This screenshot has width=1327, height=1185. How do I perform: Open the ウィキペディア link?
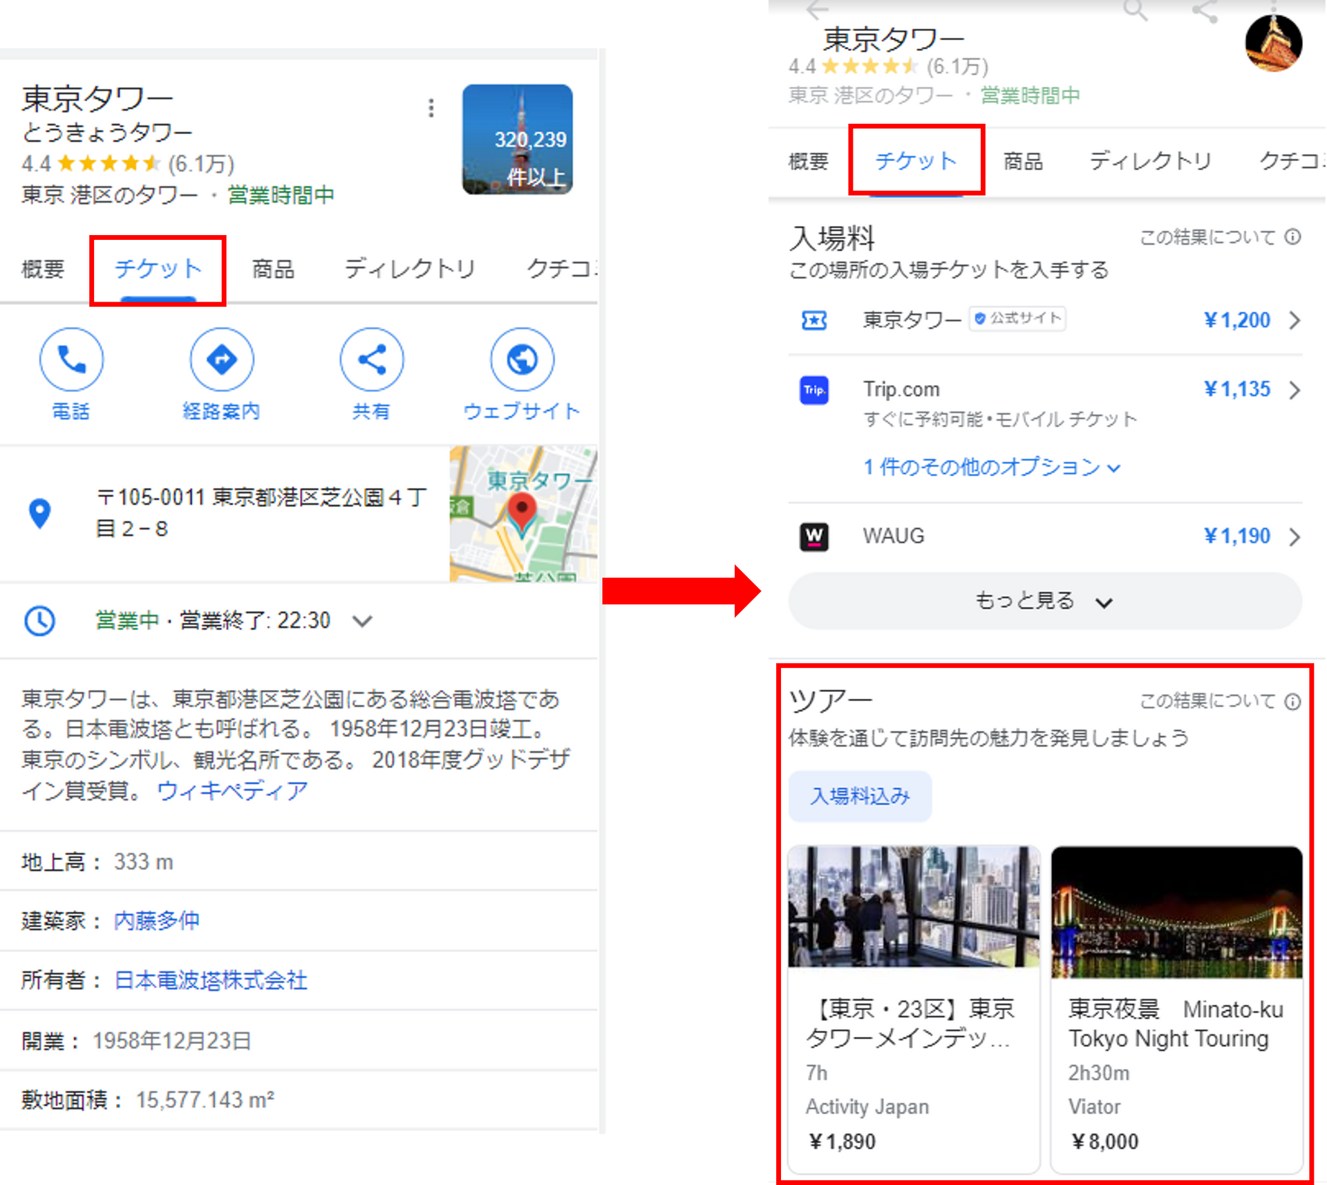232,790
